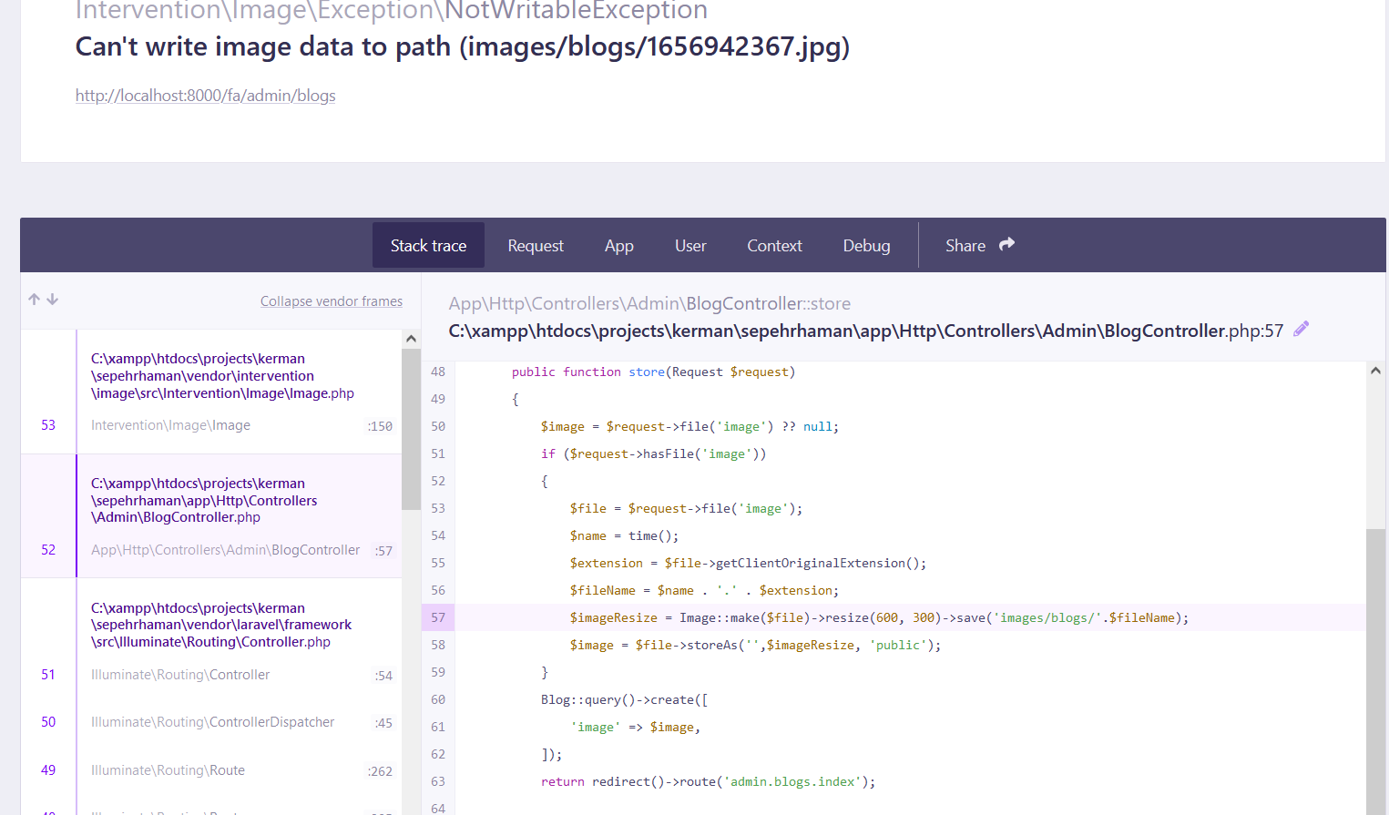Select frame 49 Illuminate\Routing\Route :262
The image size is (1389, 815).
211,770
